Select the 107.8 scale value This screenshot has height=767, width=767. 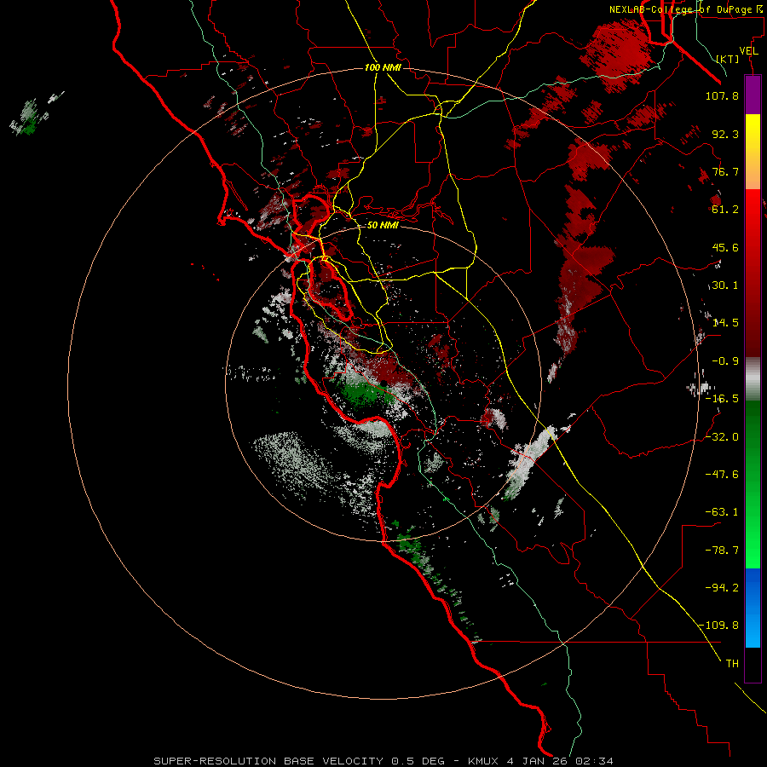722,95
